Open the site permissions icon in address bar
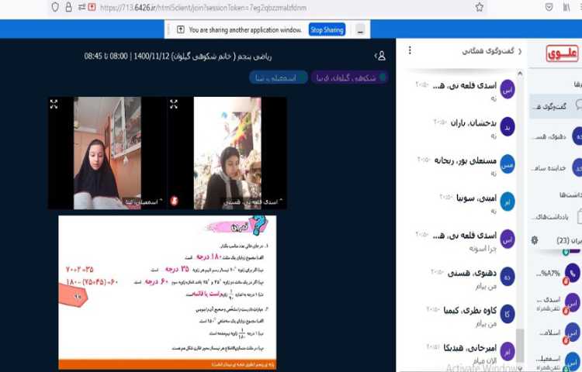 (x=81, y=7)
